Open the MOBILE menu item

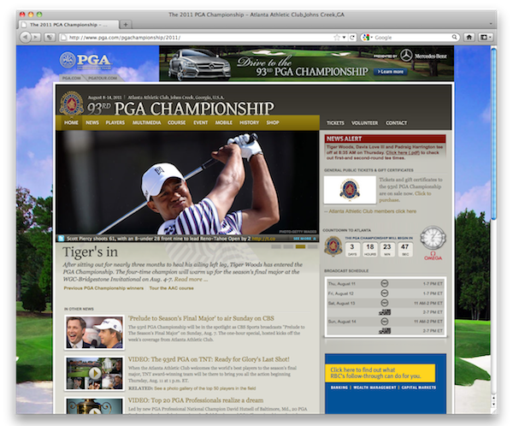tap(224, 122)
